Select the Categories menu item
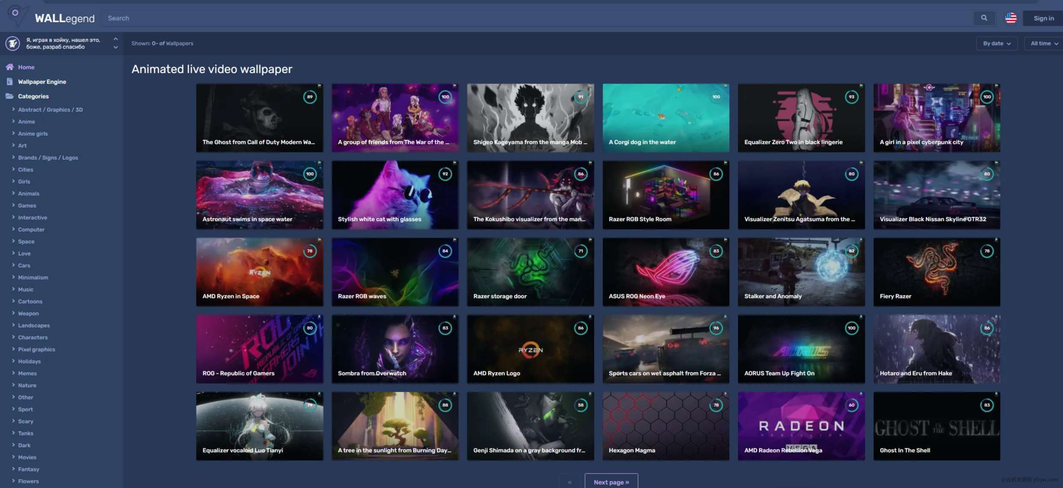 [x=33, y=96]
